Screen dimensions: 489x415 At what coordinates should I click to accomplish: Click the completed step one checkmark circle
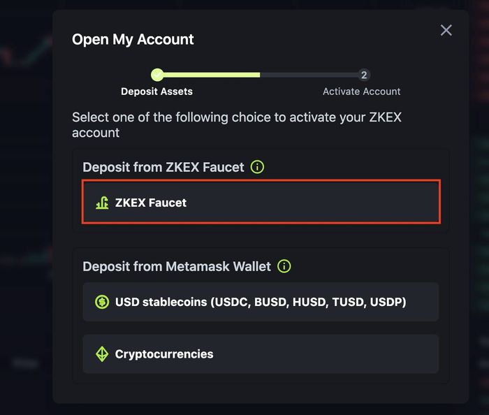click(157, 75)
